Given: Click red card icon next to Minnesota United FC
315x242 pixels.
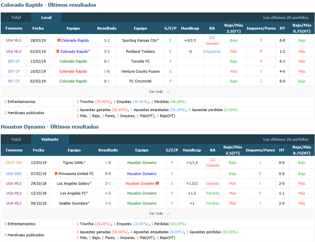Looking at the screenshot, I should click(56, 174).
